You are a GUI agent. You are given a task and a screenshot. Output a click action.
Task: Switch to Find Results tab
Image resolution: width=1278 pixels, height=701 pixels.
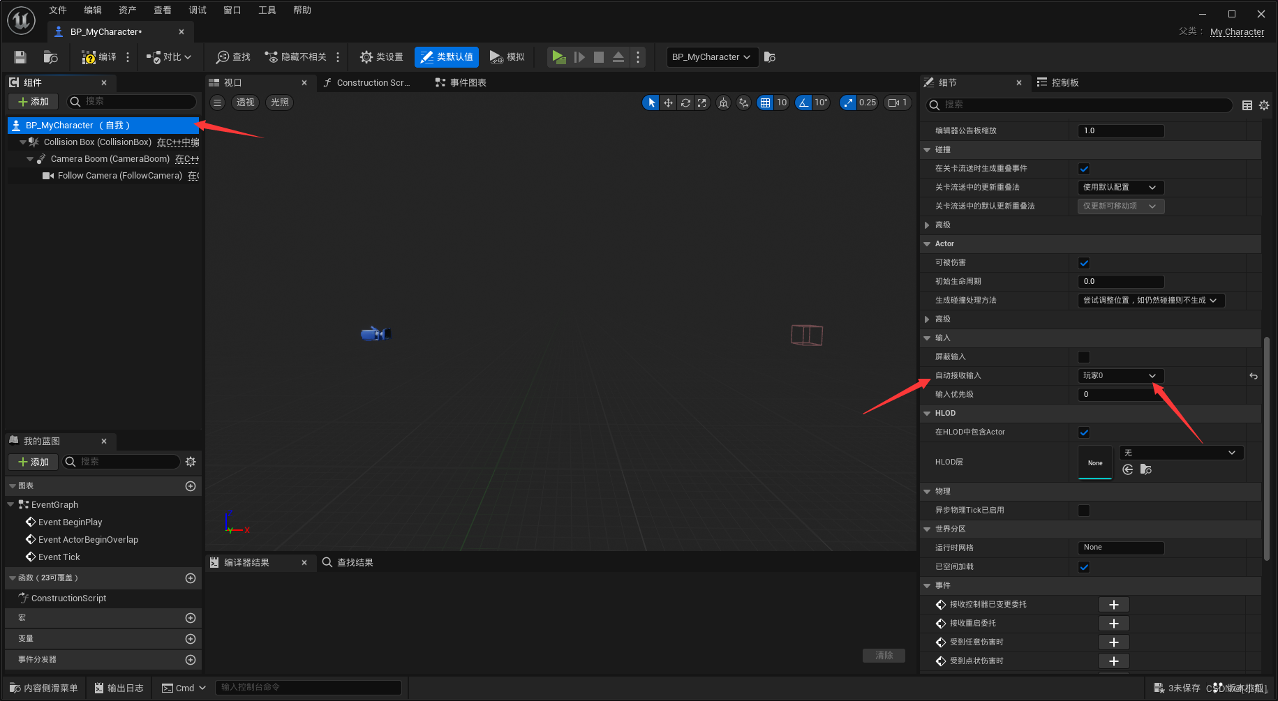click(x=348, y=563)
